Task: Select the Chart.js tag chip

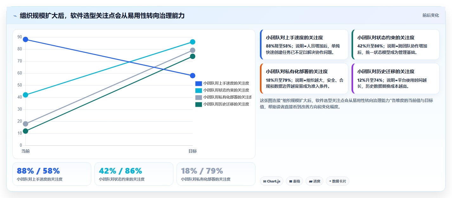Action: pyautogui.click(x=272, y=181)
